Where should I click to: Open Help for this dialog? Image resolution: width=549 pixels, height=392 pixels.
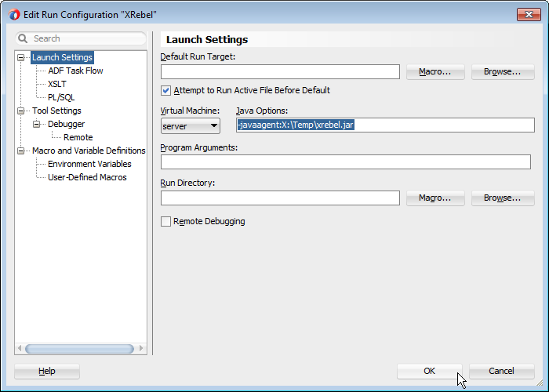coord(47,371)
